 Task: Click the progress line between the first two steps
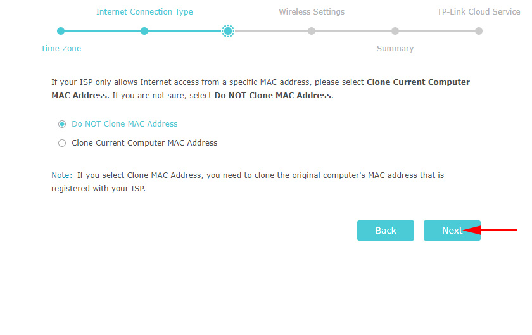103,31
